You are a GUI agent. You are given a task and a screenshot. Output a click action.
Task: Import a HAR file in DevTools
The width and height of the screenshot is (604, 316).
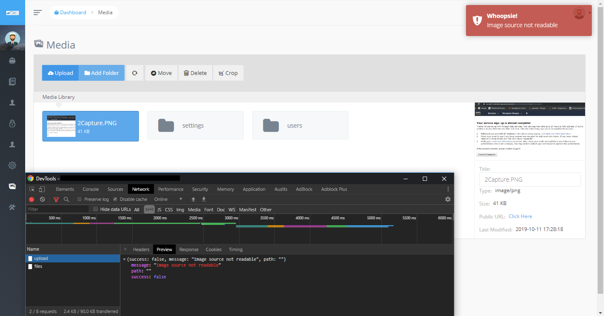point(193,199)
